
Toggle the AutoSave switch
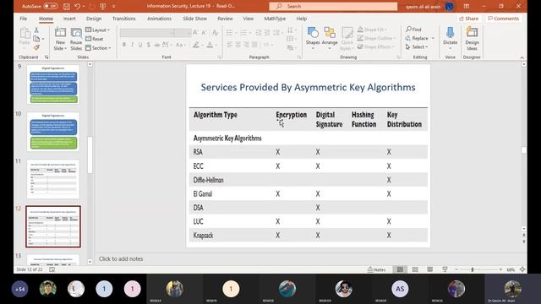(x=51, y=6)
